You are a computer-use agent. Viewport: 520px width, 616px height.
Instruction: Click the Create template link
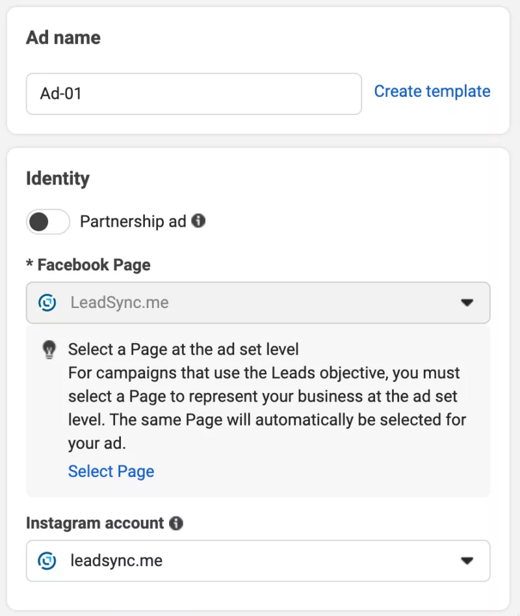[432, 91]
